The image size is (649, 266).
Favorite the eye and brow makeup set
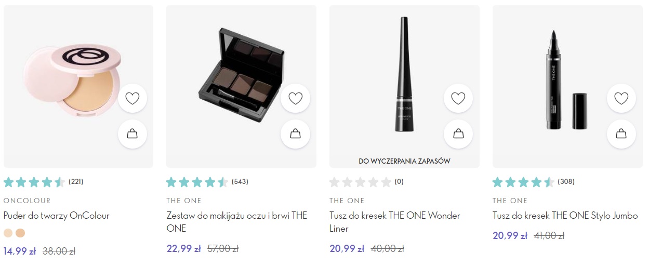pos(295,98)
